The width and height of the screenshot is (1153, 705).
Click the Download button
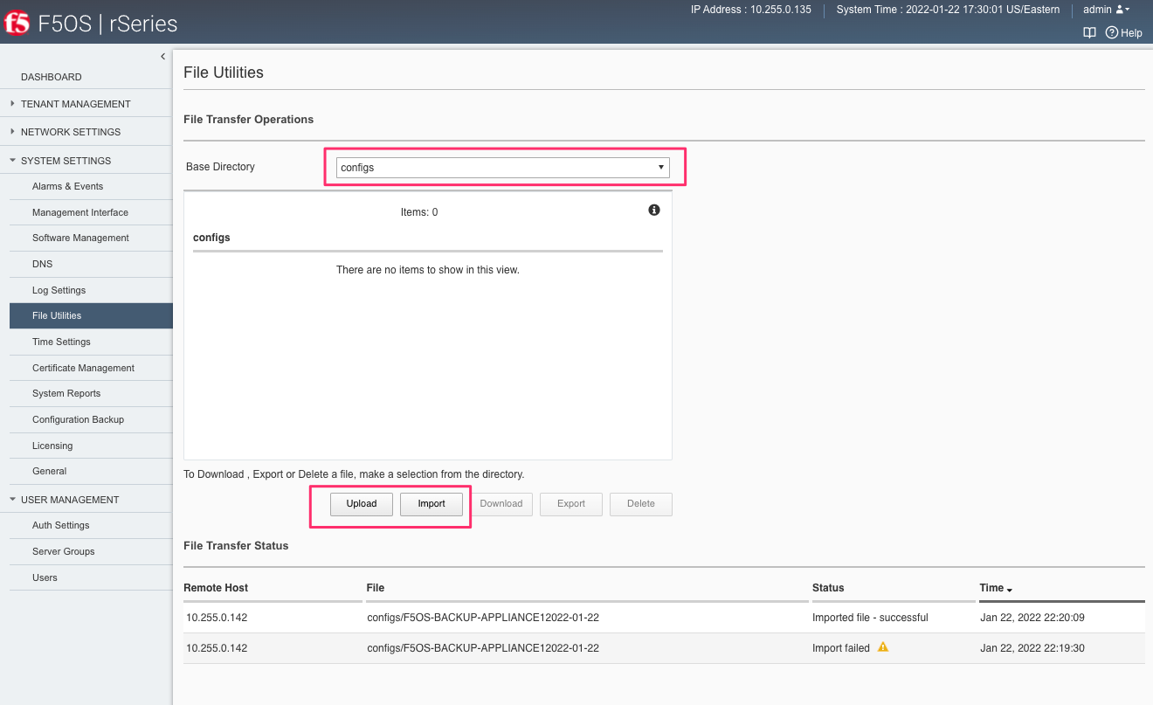(x=501, y=504)
